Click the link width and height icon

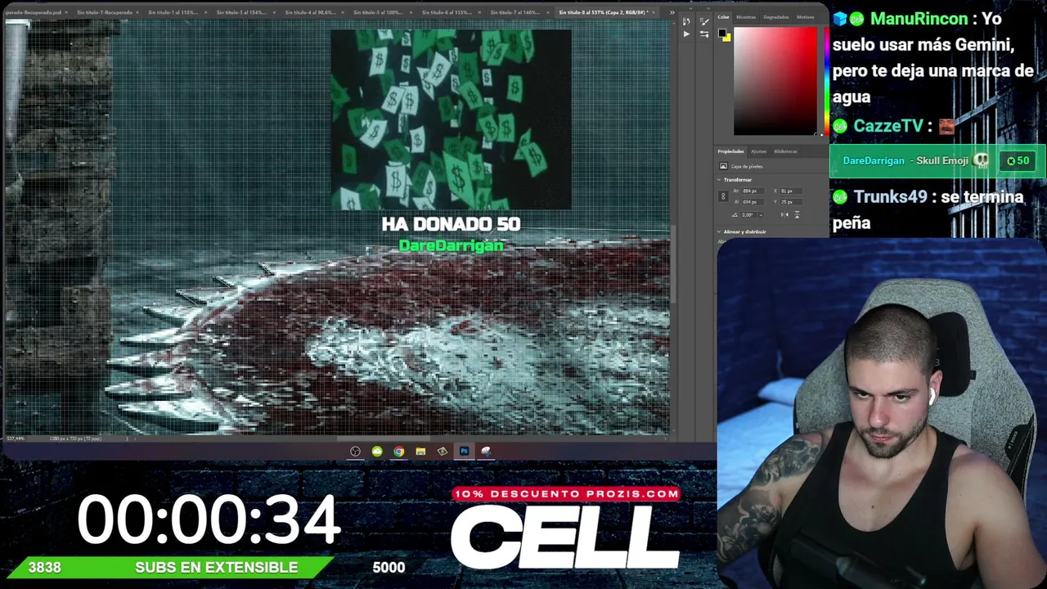(x=722, y=196)
